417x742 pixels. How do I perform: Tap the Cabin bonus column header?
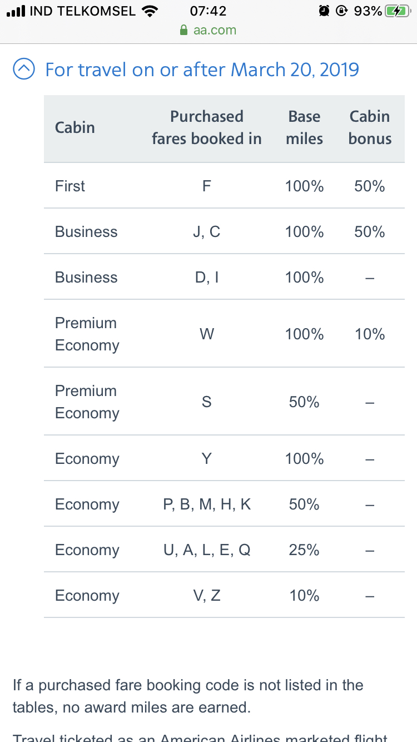click(x=370, y=127)
